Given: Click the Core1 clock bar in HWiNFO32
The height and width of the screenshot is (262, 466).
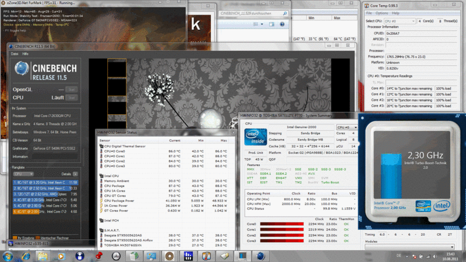Looking at the screenshot, I should (282, 229).
